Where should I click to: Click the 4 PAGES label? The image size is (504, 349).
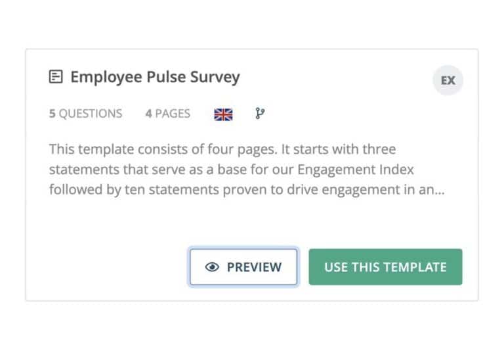click(x=168, y=114)
